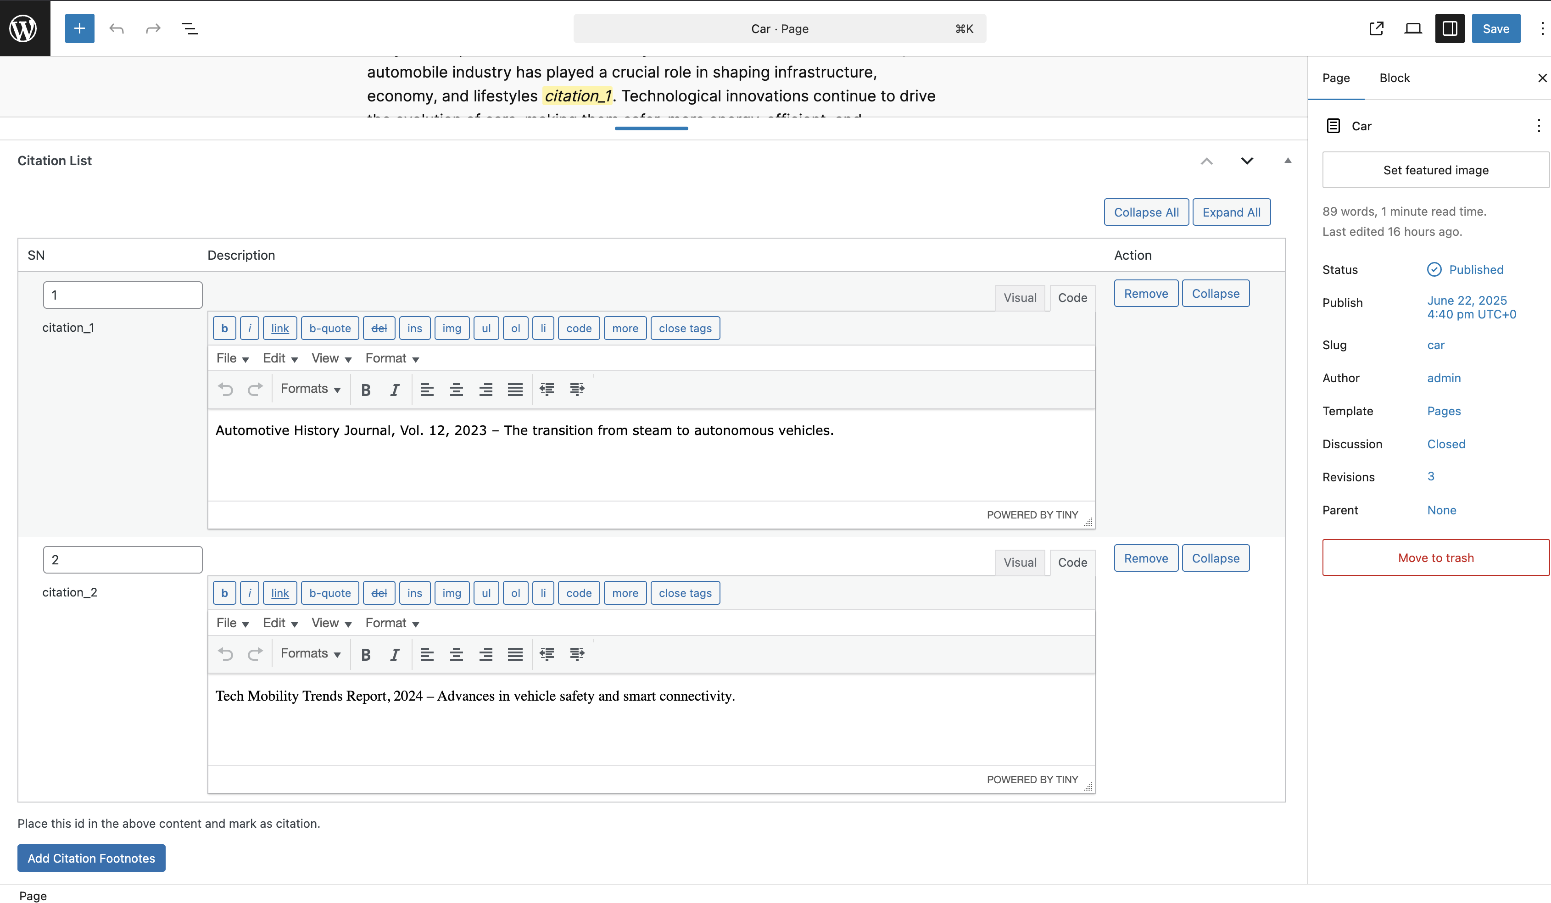Click the SN input containing 1
Viewport: 1551px width, 903px height.
pos(123,295)
